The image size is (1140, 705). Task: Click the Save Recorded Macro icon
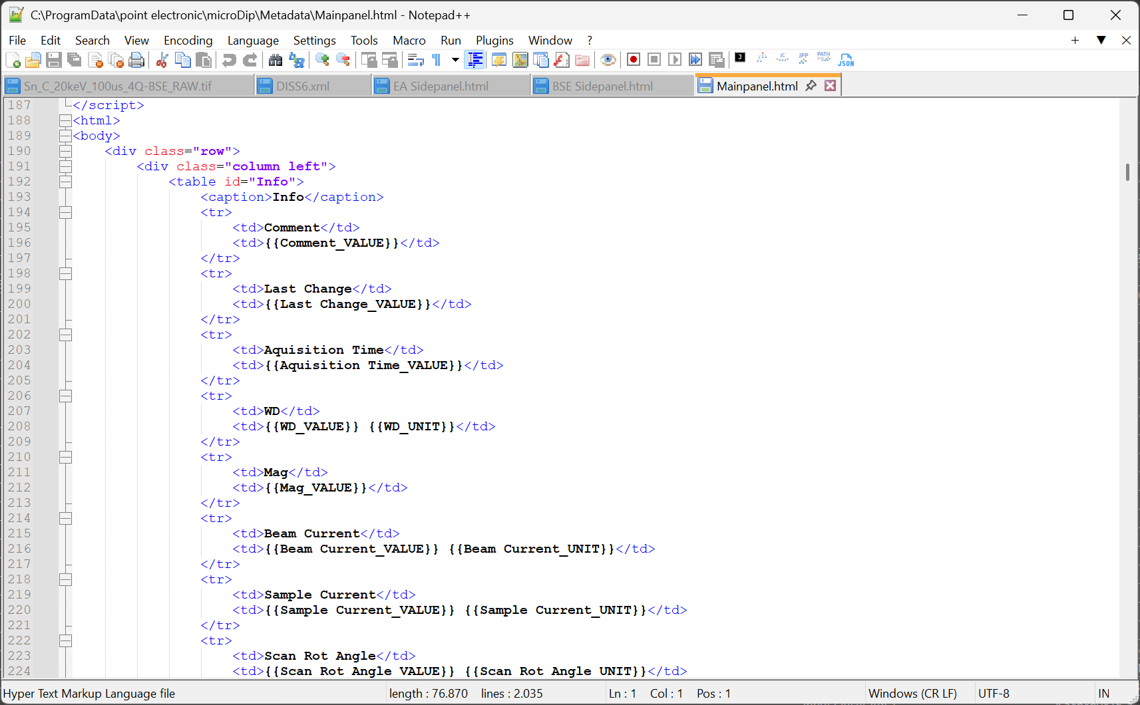tap(716, 60)
